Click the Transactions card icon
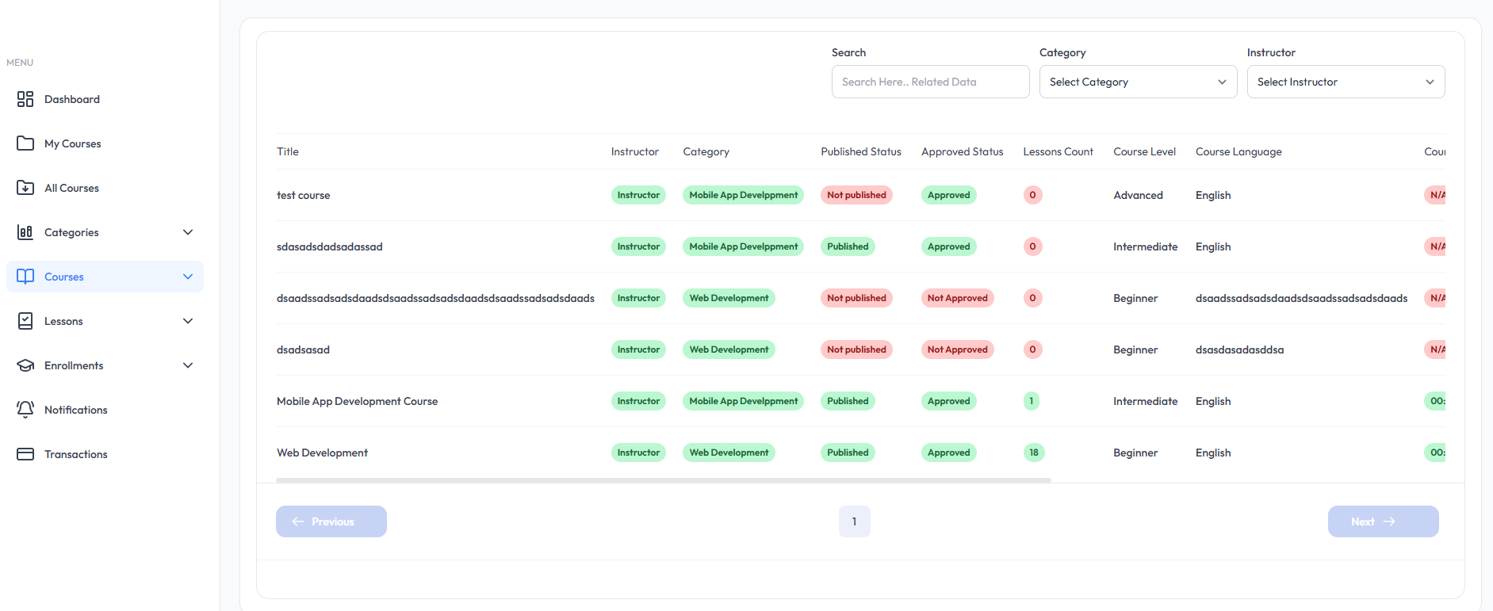The image size is (1493, 611). tap(25, 454)
